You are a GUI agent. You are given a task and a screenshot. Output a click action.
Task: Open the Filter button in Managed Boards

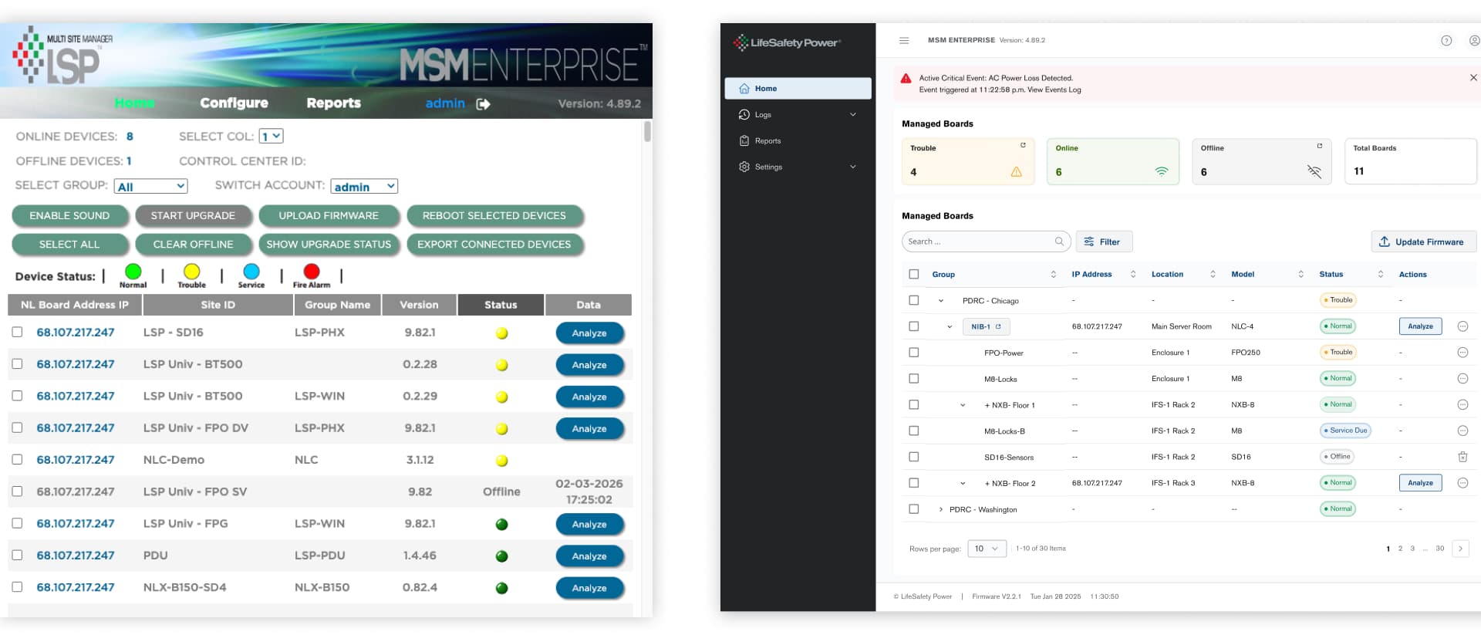1104,242
